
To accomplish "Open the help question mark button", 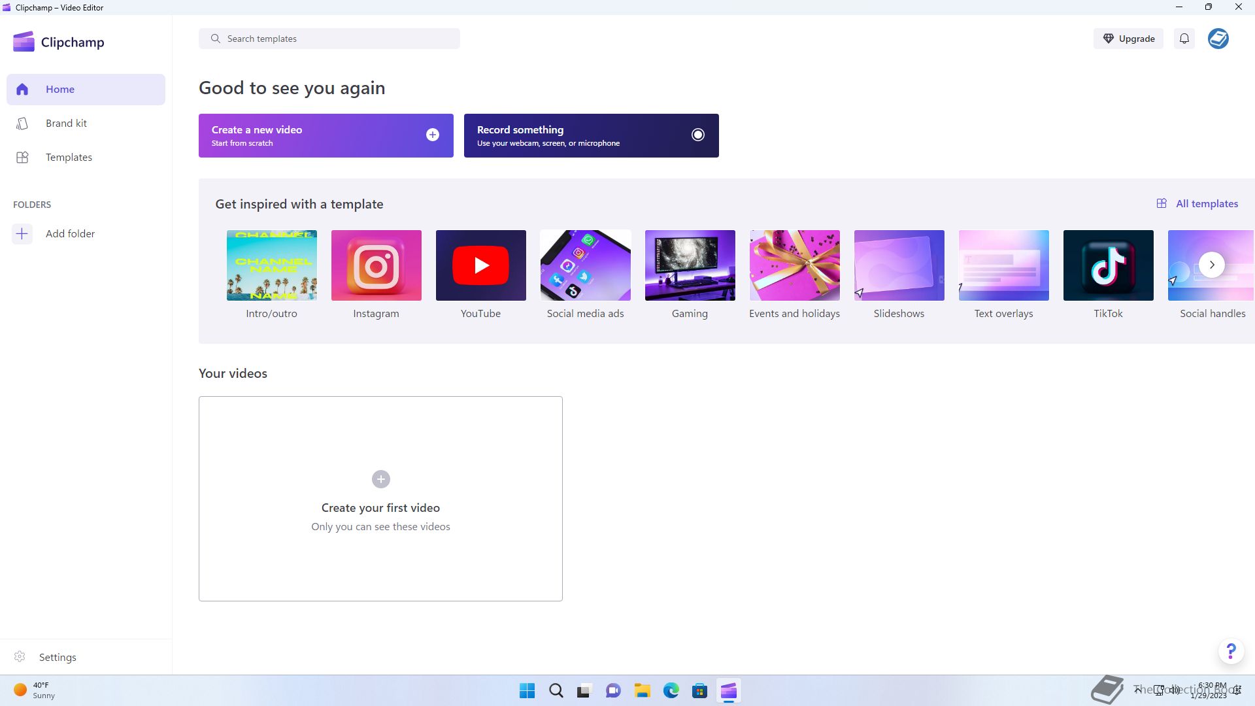I will click(1231, 651).
